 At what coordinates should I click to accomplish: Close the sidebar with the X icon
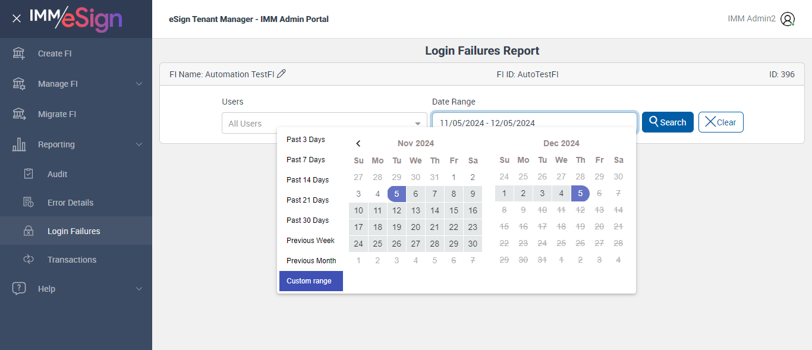tap(17, 18)
